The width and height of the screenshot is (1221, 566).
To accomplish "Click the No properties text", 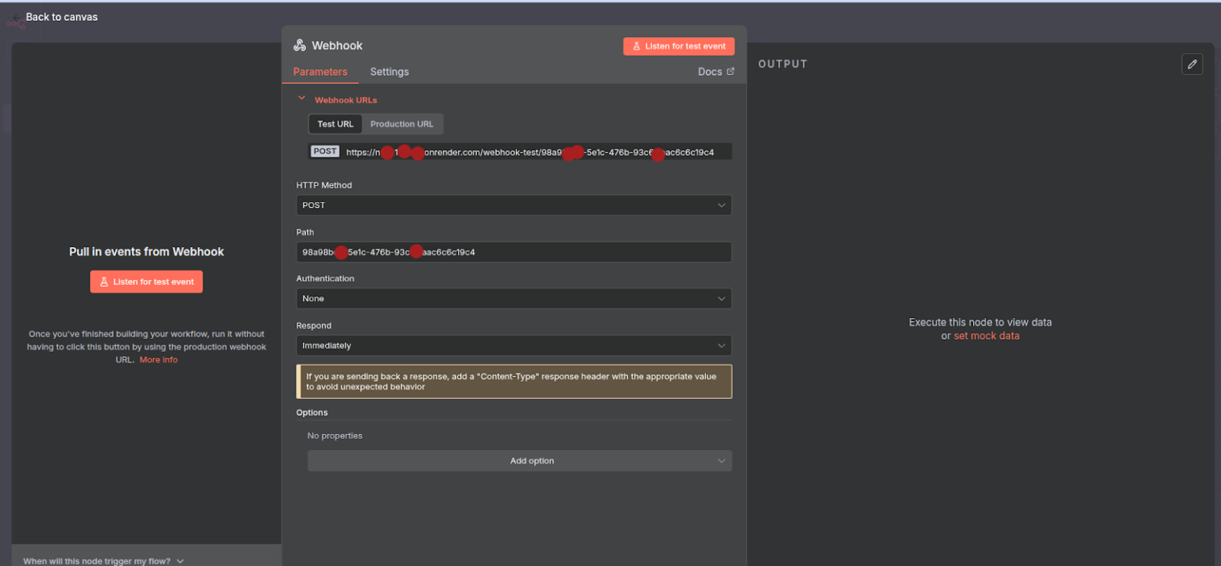I will [335, 436].
